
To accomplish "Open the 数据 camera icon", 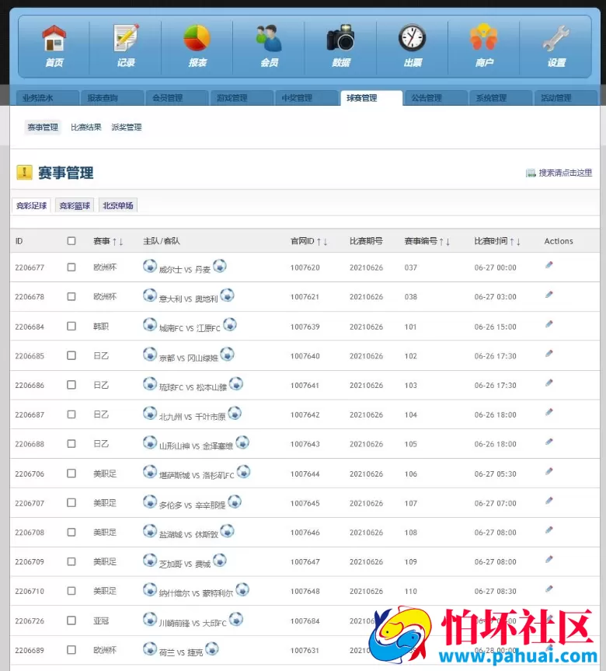I will coord(341,39).
